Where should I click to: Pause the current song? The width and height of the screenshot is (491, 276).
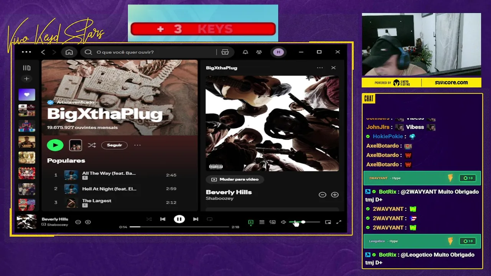tap(179, 219)
